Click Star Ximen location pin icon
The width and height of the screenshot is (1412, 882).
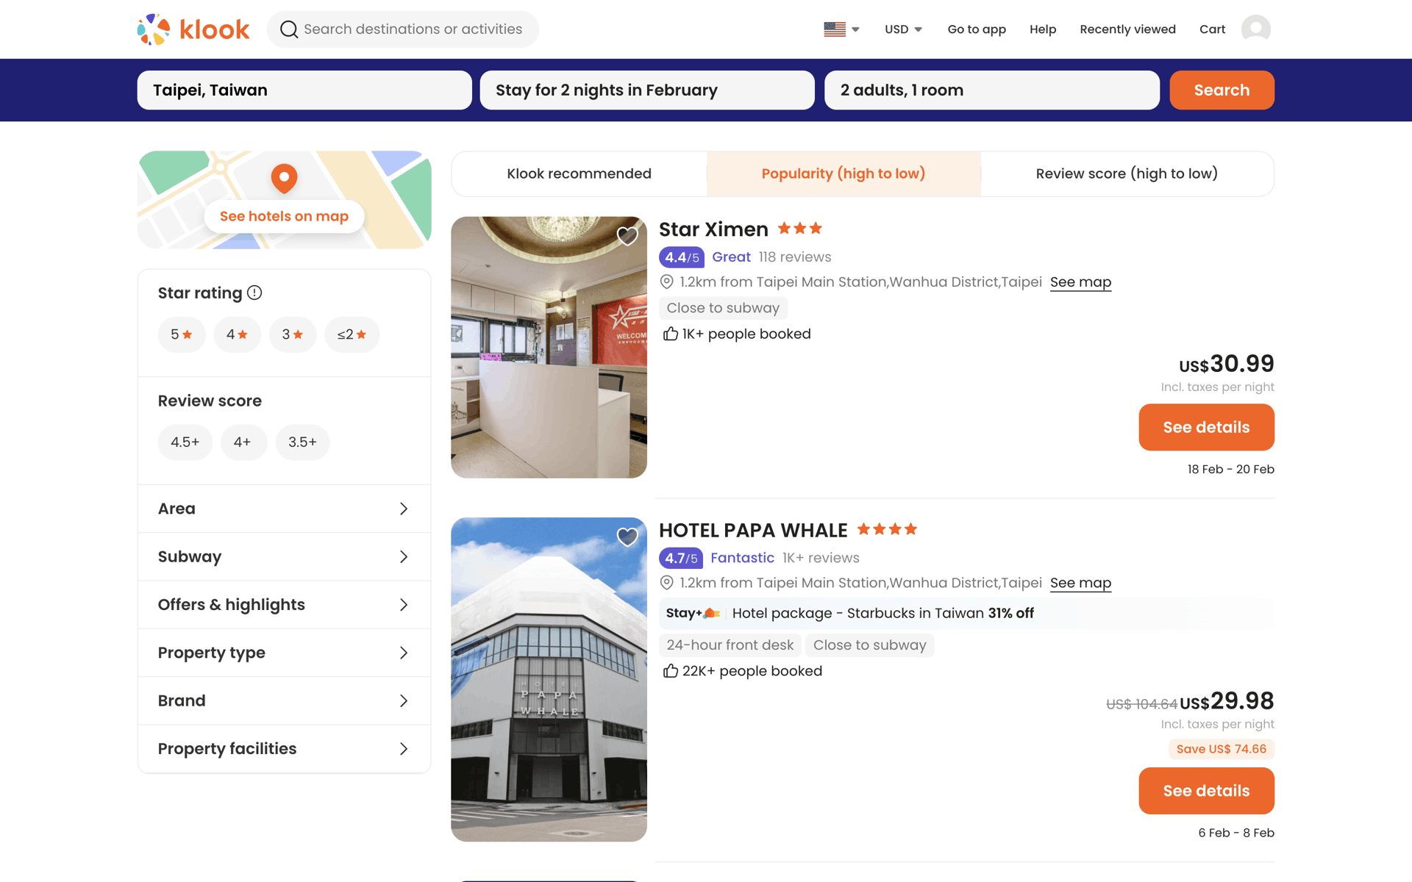[666, 282]
